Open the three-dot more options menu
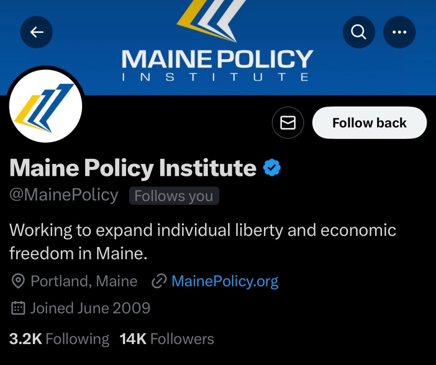 click(x=399, y=32)
